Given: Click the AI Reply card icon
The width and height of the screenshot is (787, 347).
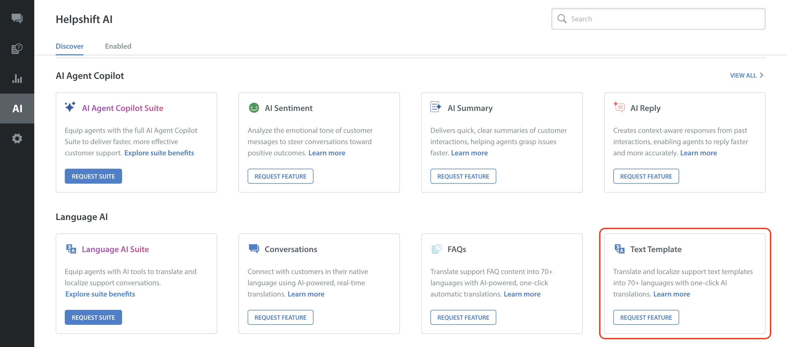Looking at the screenshot, I should (619, 107).
